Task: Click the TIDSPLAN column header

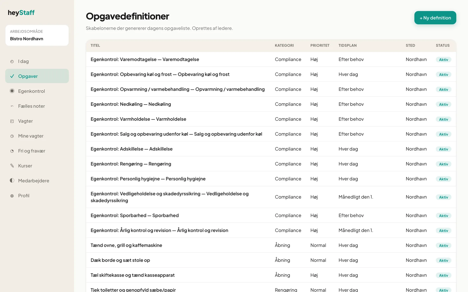Action: [347, 45]
